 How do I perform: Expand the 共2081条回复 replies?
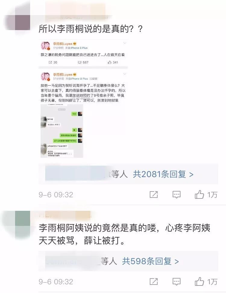click(163, 174)
